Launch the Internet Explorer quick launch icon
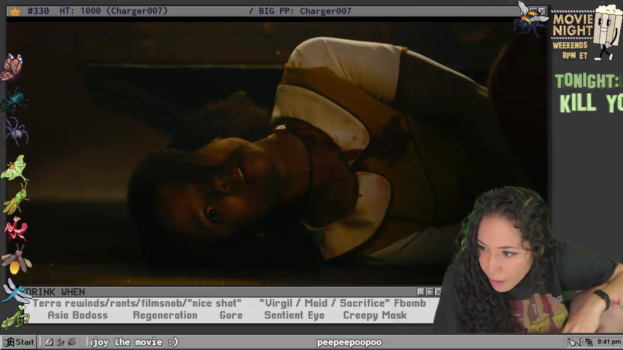The image size is (623, 350). pos(72,342)
